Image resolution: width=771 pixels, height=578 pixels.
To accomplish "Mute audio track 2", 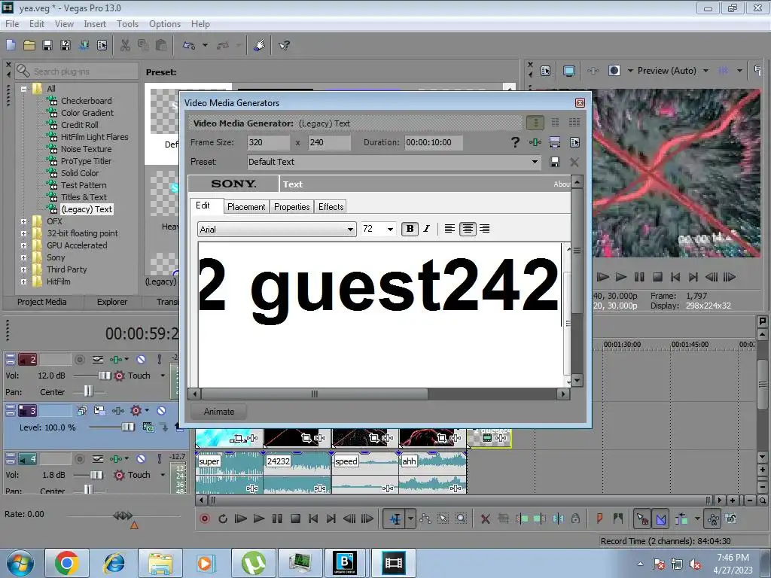I will click(141, 359).
